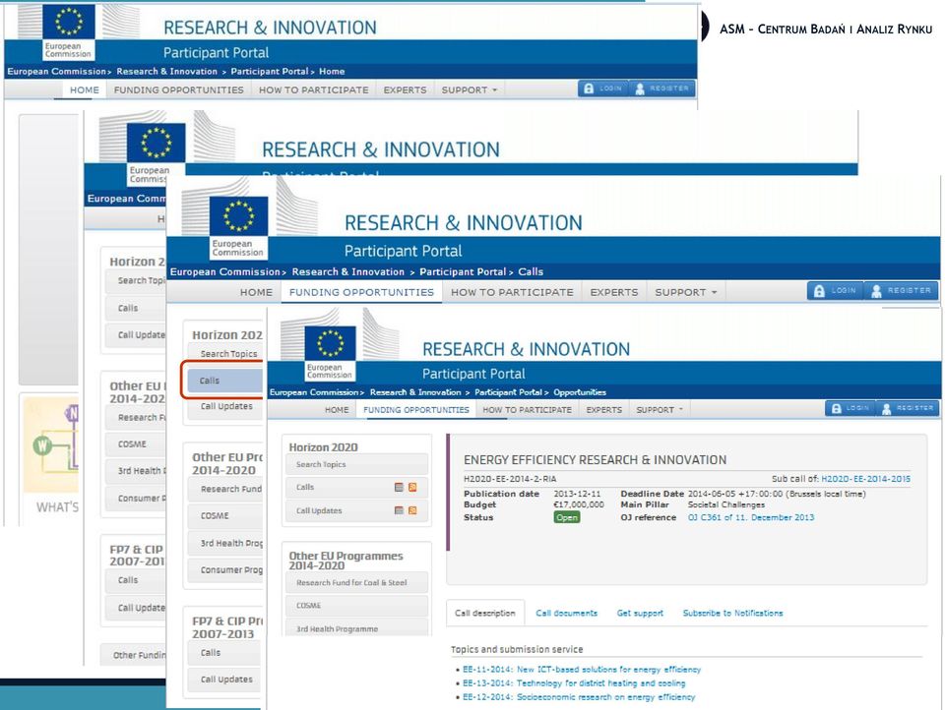Expand the Support menu in the front Opportunities window

(660, 409)
